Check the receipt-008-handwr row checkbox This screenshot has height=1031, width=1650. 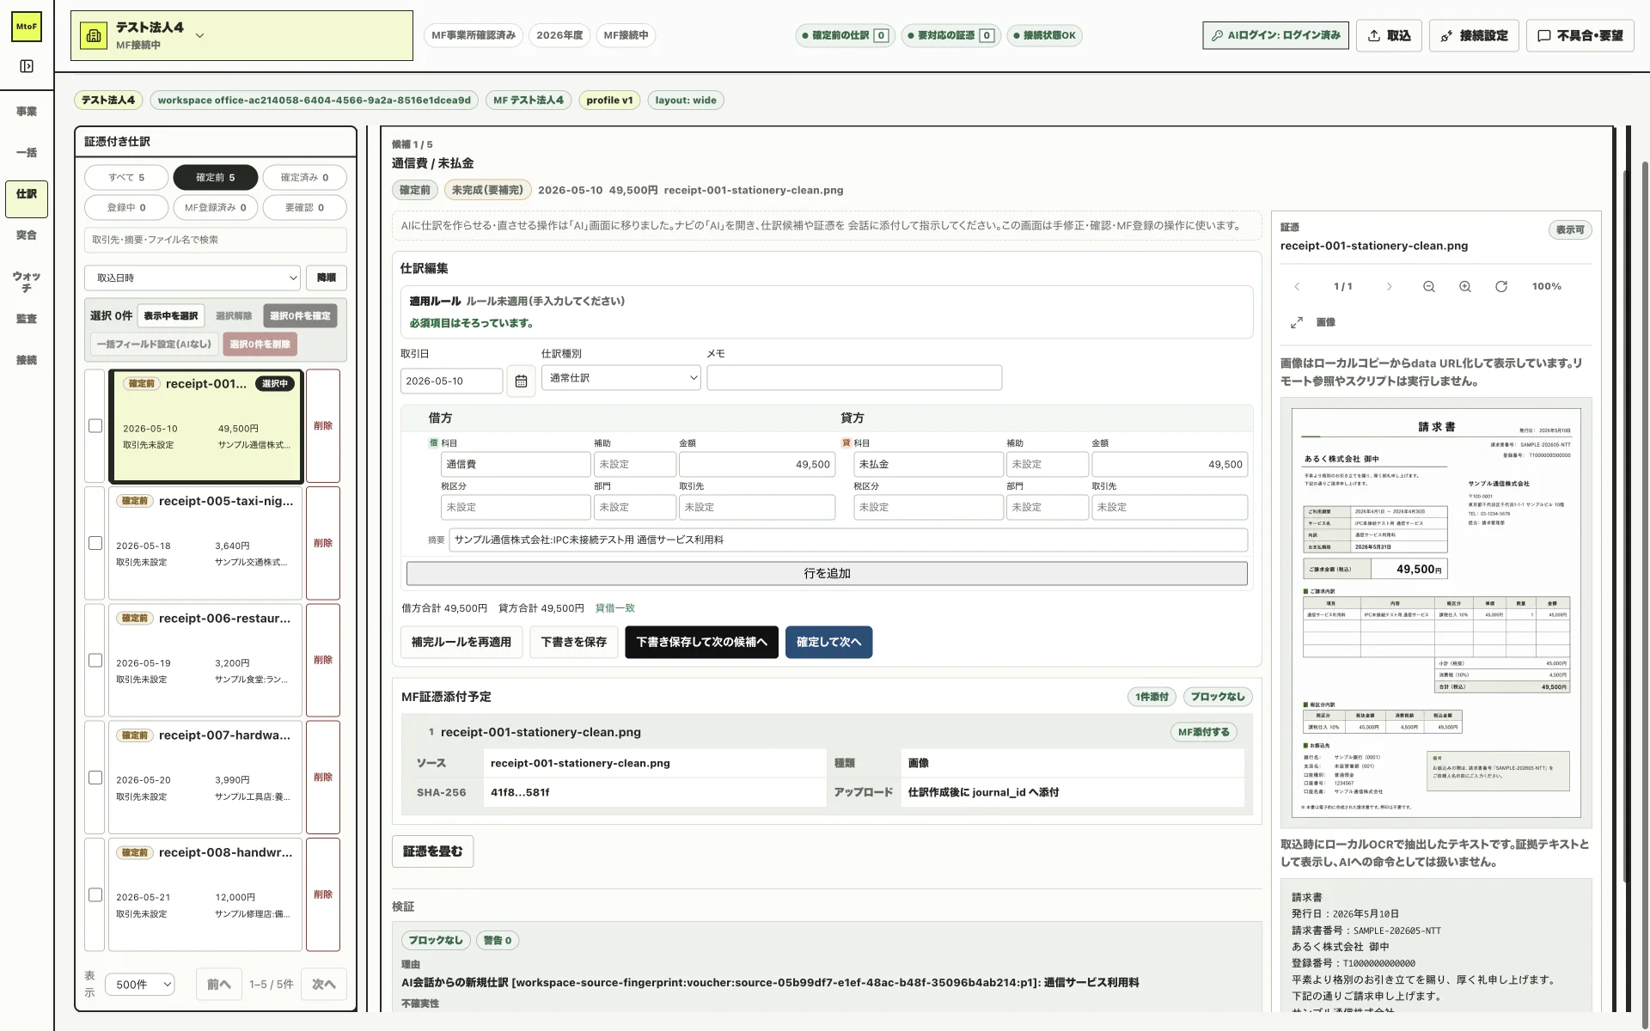95,894
